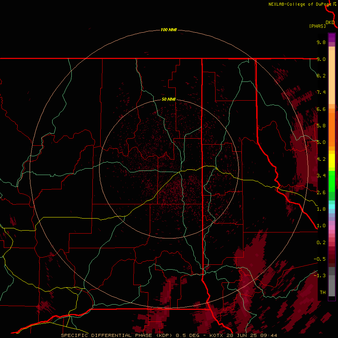Click the -1.3 scale label

(x=320, y=276)
